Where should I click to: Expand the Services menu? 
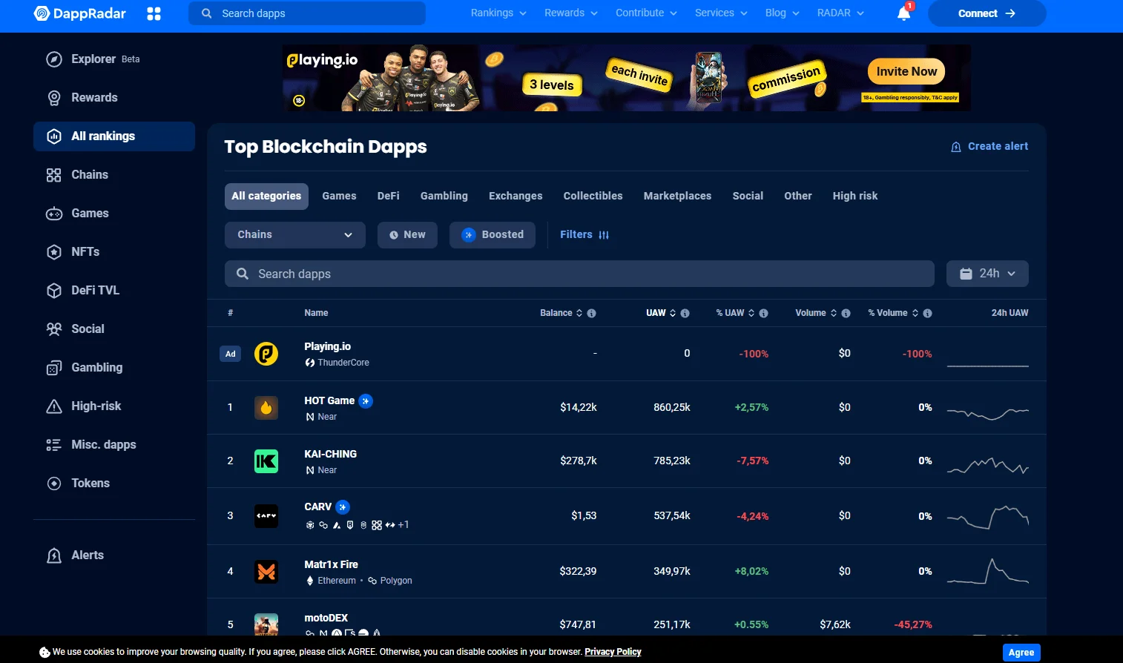[721, 13]
